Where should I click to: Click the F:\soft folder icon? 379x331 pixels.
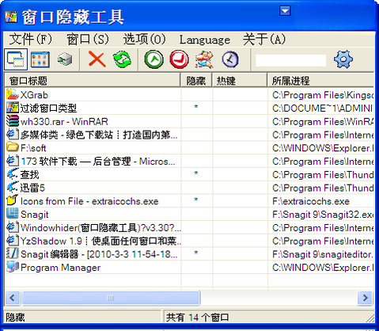coord(13,147)
